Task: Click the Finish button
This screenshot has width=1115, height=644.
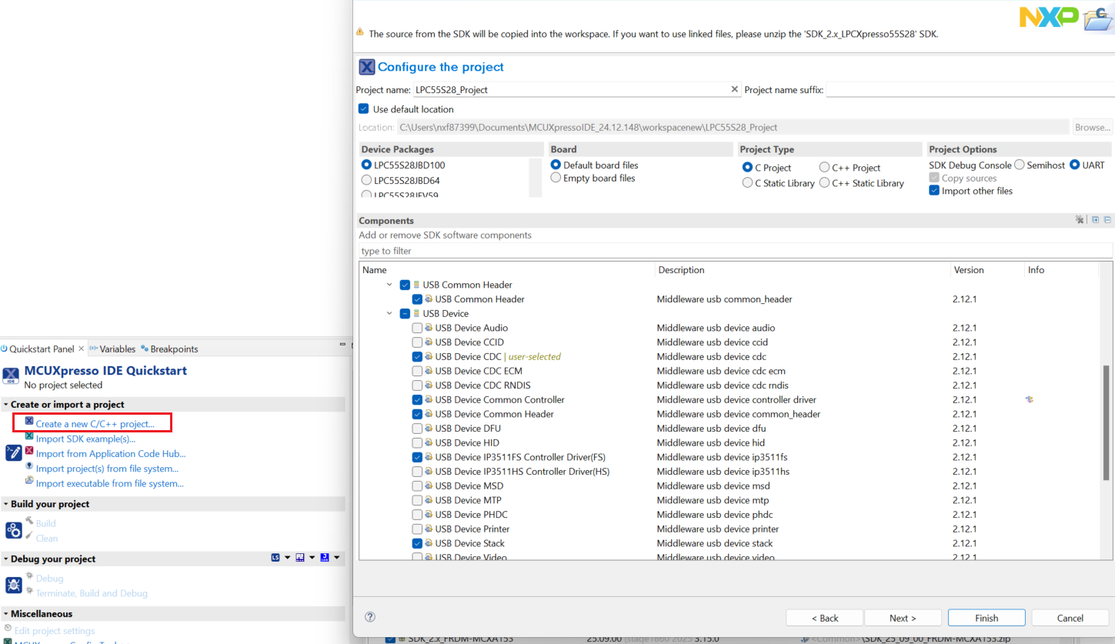Action: [986, 618]
